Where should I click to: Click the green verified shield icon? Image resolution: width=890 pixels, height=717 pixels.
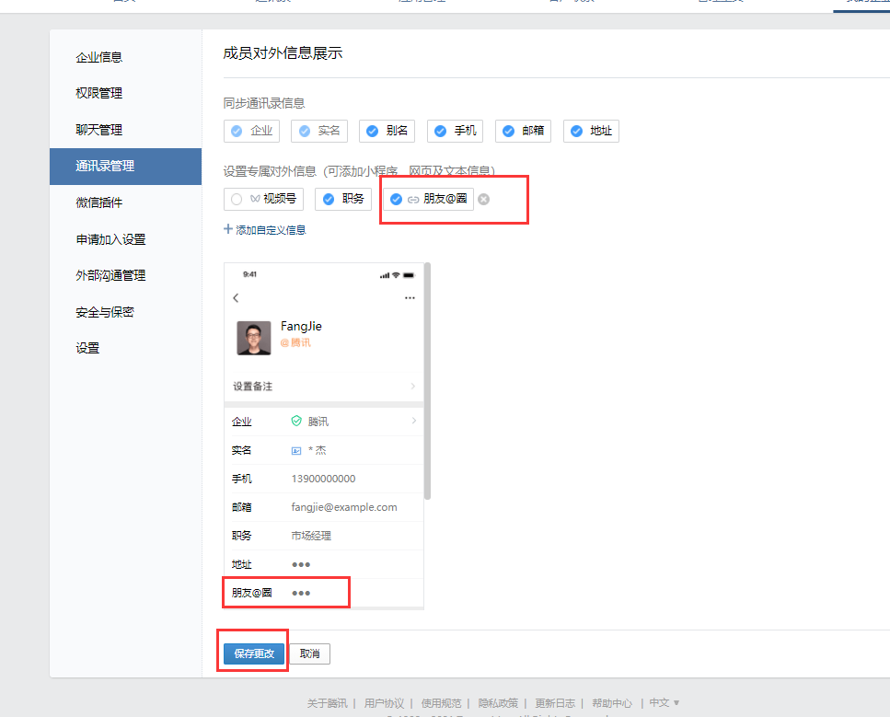tap(296, 421)
